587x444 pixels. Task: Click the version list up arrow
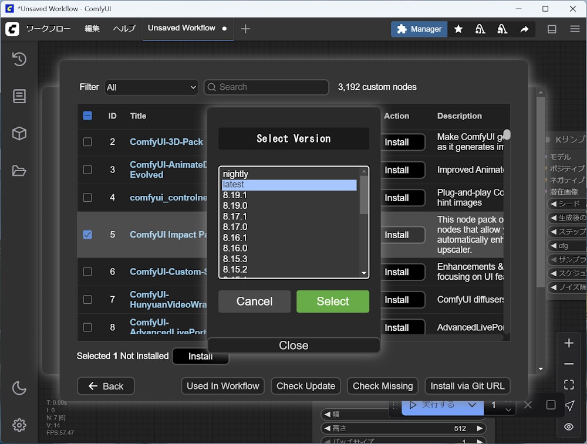coord(364,171)
